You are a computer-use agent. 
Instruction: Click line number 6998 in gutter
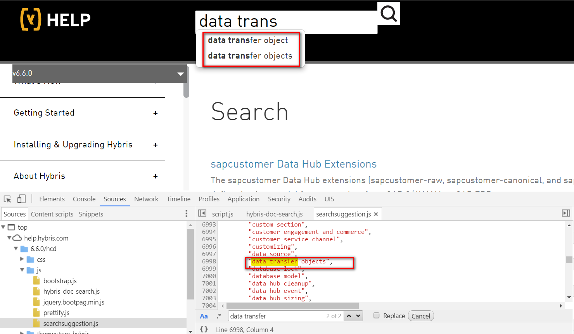pyautogui.click(x=209, y=261)
